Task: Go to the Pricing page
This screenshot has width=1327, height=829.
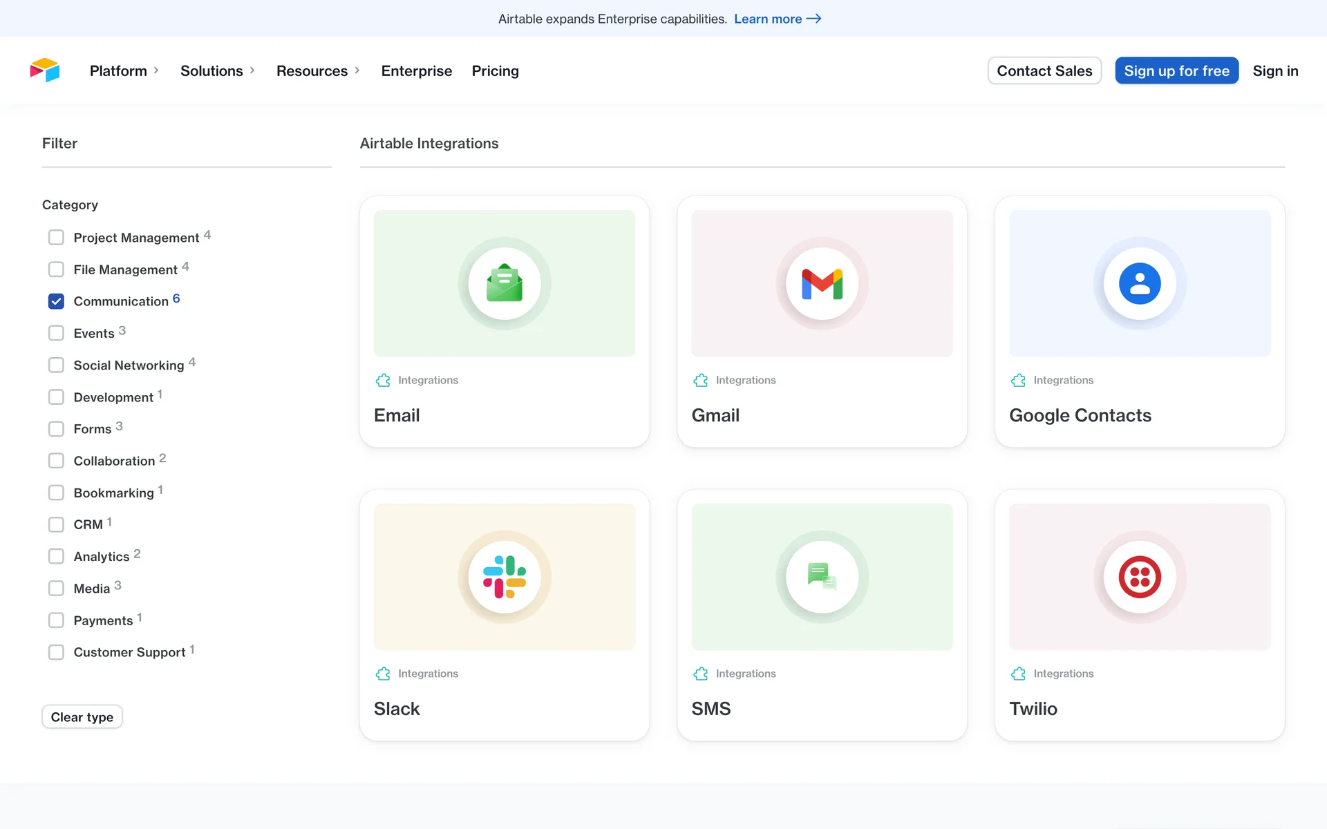Action: point(495,70)
